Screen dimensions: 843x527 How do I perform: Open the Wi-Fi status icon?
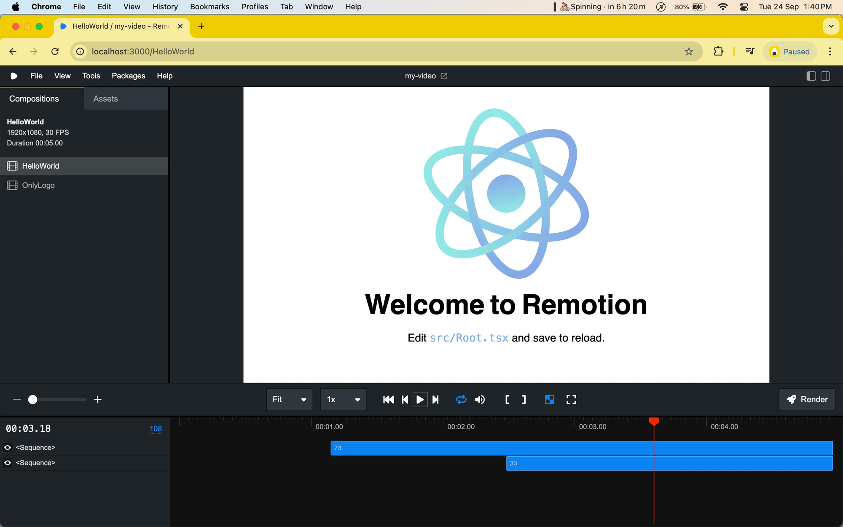[723, 7]
